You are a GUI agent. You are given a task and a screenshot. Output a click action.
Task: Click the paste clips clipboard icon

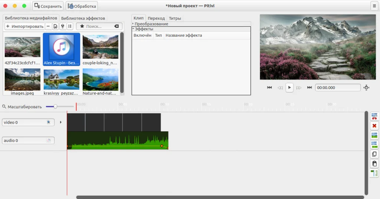[374, 164]
